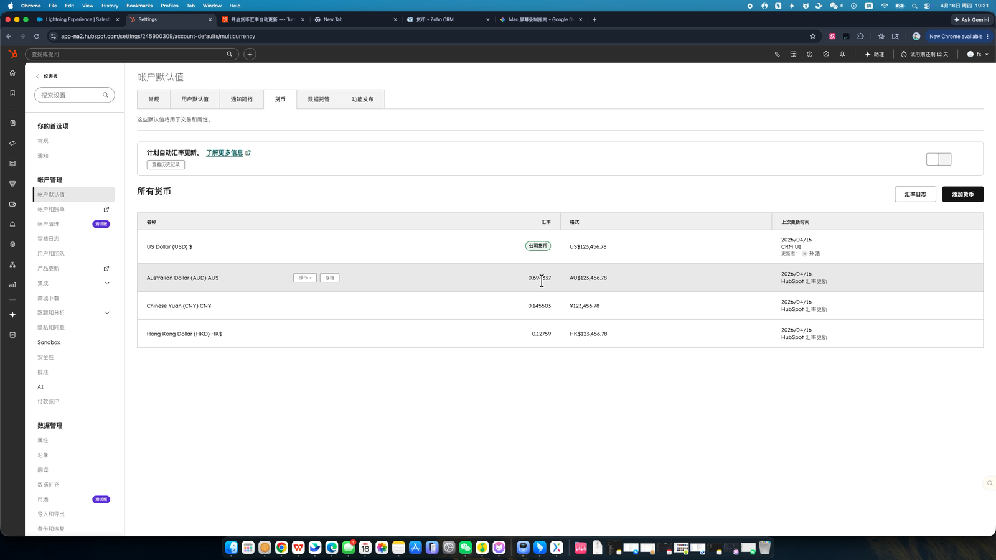Toggle scheduled automatic exchange rate updates
This screenshot has width=996, height=560.
coord(939,159)
